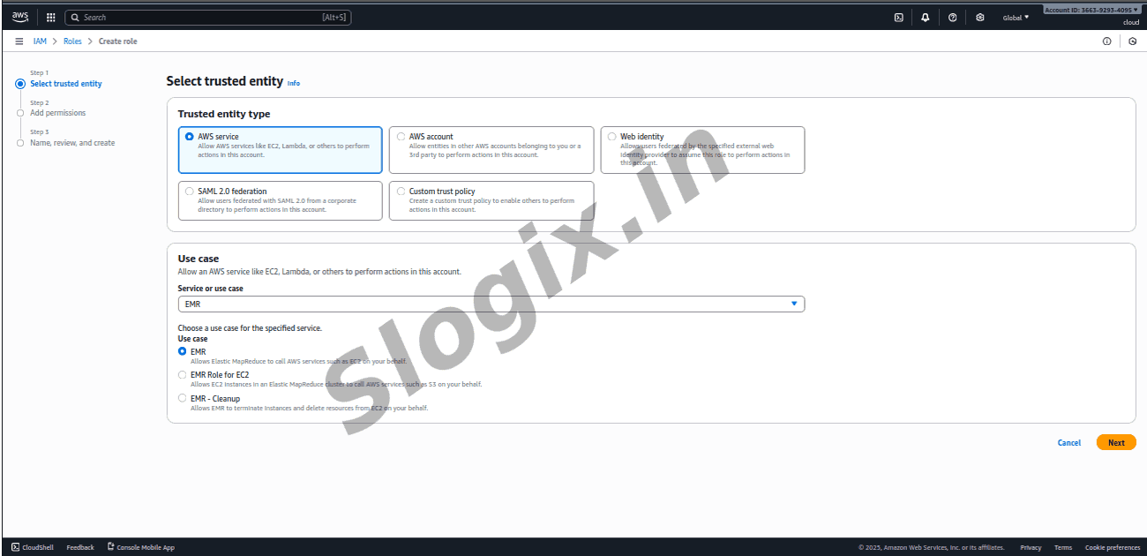This screenshot has height=556, width=1147.
Task: Click the AWS logo home icon
Action: click(19, 17)
